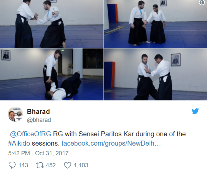View the top-left aikido photo
The height and width of the screenshot is (171, 207).
coord(51,24)
